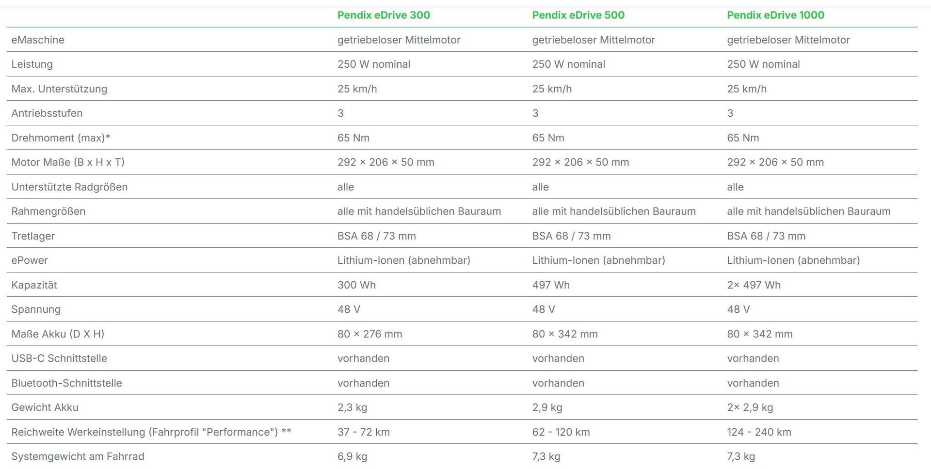Select the eMaschine row label
The height and width of the screenshot is (469, 931).
point(38,40)
